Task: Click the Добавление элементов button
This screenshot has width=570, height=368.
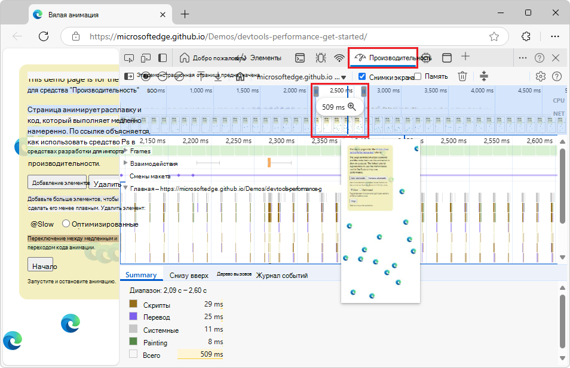Action: 57,183
